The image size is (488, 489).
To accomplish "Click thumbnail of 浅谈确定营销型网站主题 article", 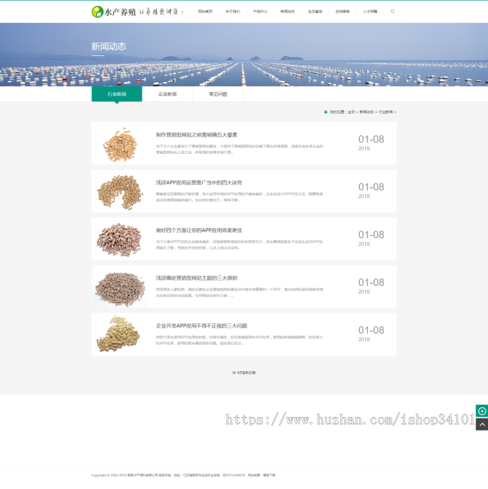I will point(119,287).
